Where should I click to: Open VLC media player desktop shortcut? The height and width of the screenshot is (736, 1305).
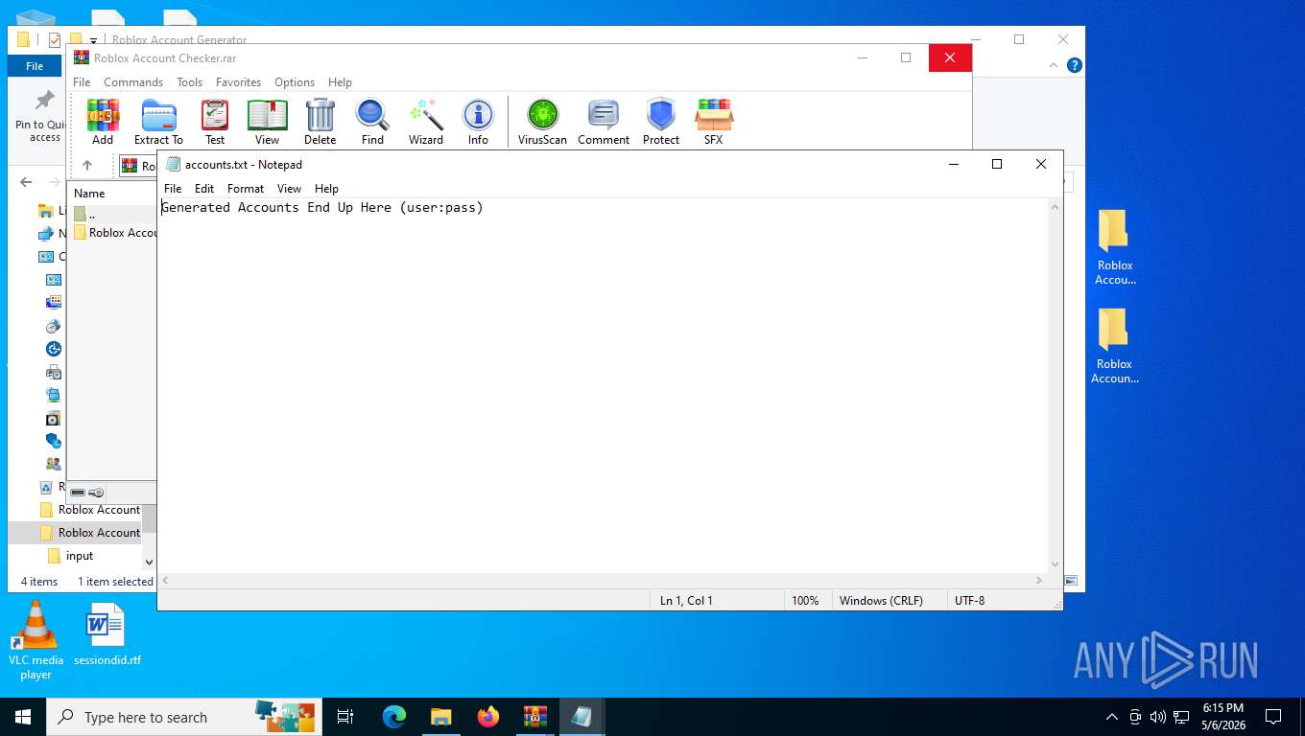pyautogui.click(x=36, y=640)
